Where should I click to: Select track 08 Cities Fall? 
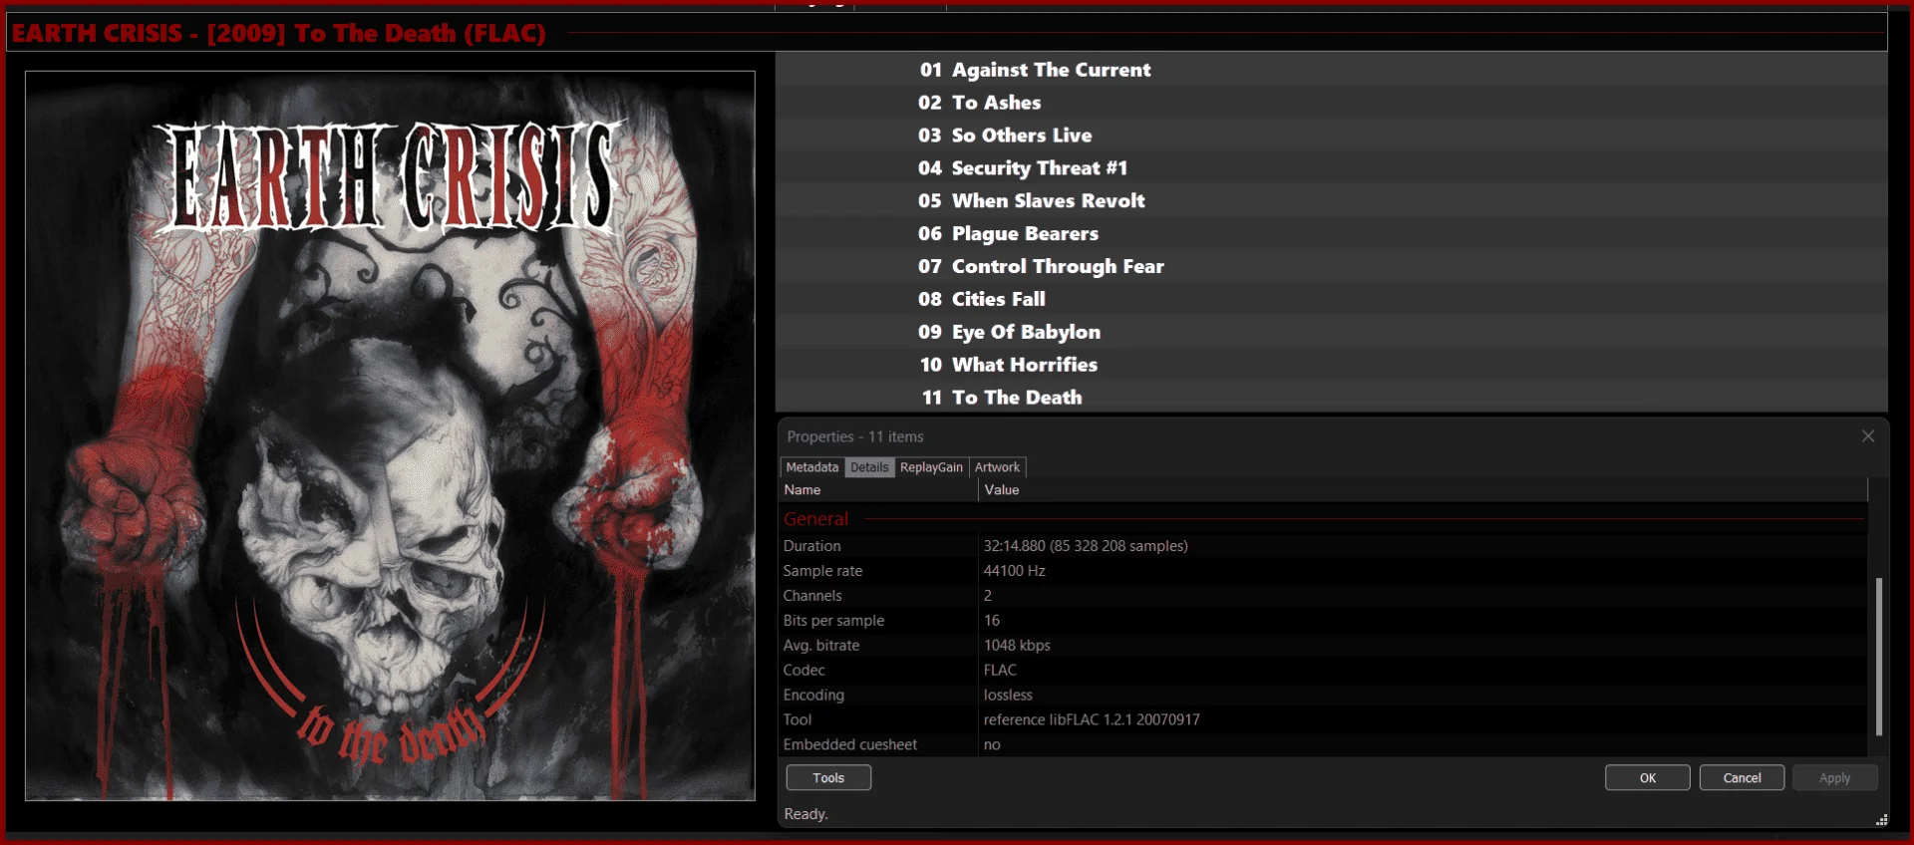[1332, 299]
